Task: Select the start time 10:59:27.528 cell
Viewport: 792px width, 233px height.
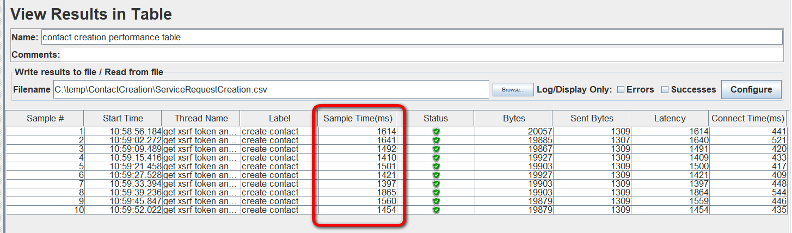Action: (123, 175)
